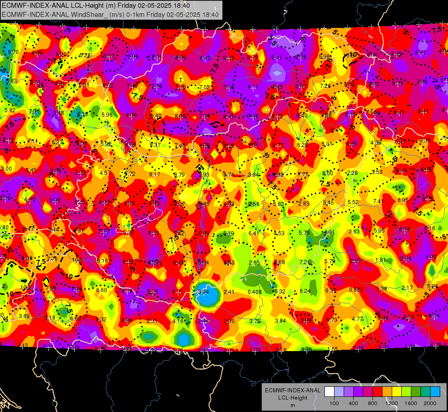The width and height of the screenshot is (448, 412).
Task: Click the map value '5.57'
Action: (x=109, y=56)
